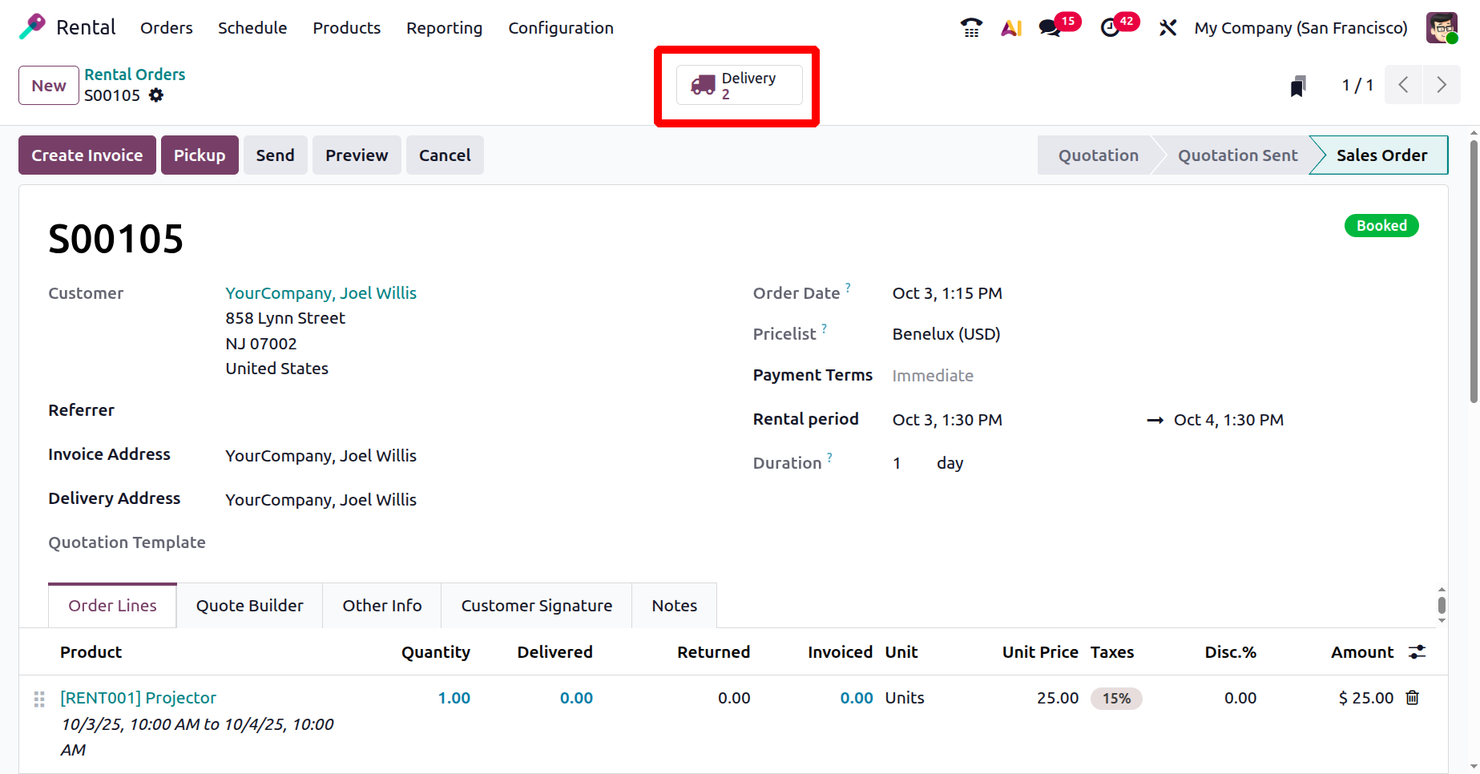Open the AI assistant icon
Screen dimensions: 1480x774
click(x=1011, y=28)
